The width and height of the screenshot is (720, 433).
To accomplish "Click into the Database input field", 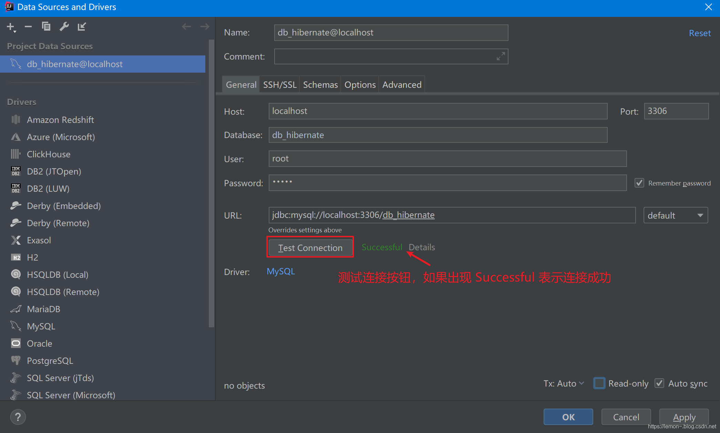I will click(x=438, y=135).
